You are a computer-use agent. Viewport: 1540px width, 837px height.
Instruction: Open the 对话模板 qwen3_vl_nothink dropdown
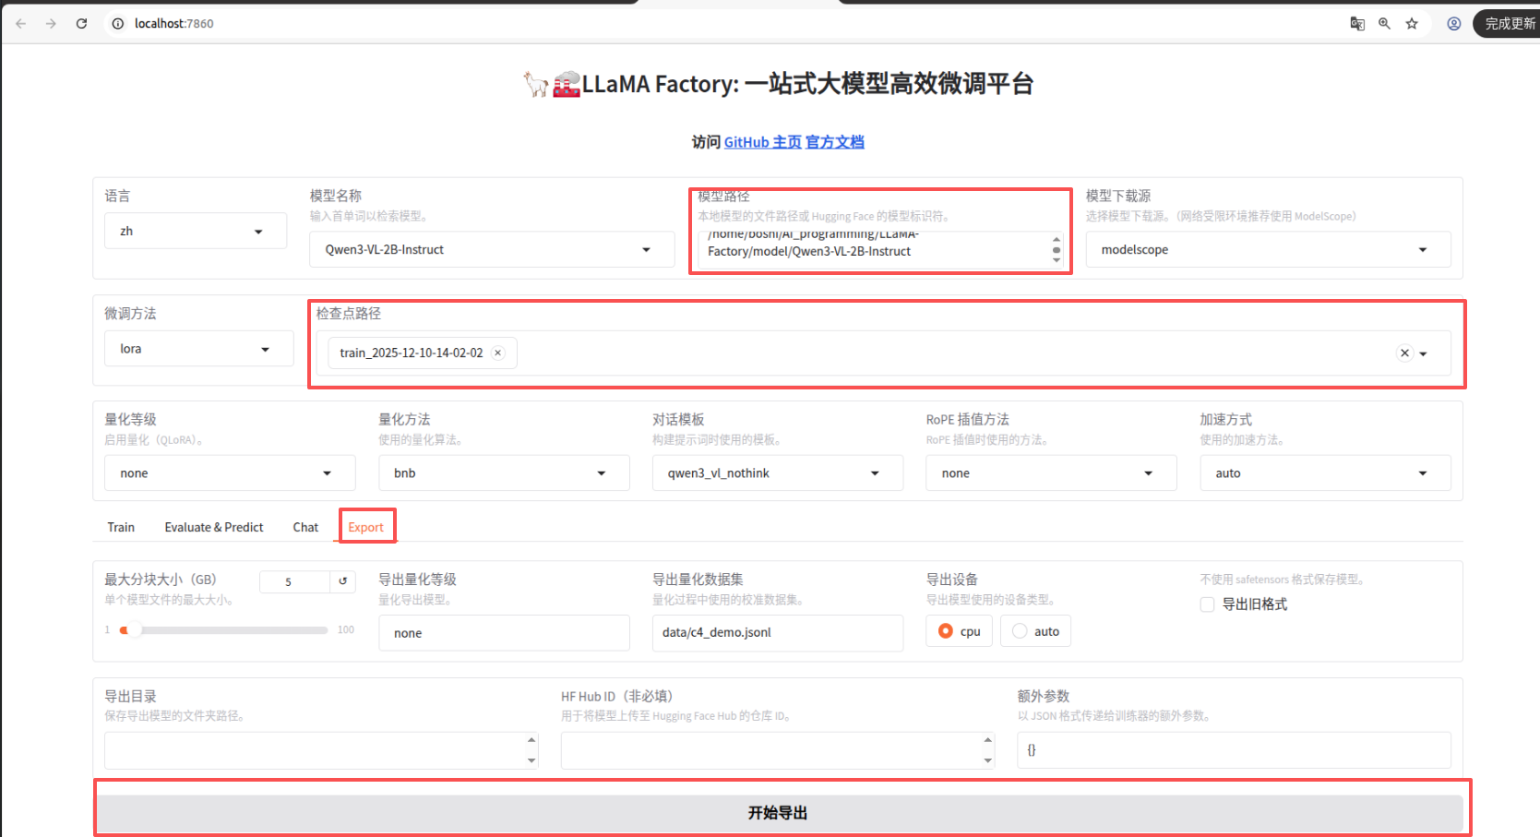(x=778, y=472)
